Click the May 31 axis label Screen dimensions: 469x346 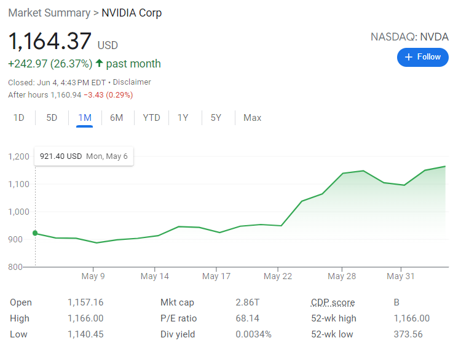coord(401,276)
